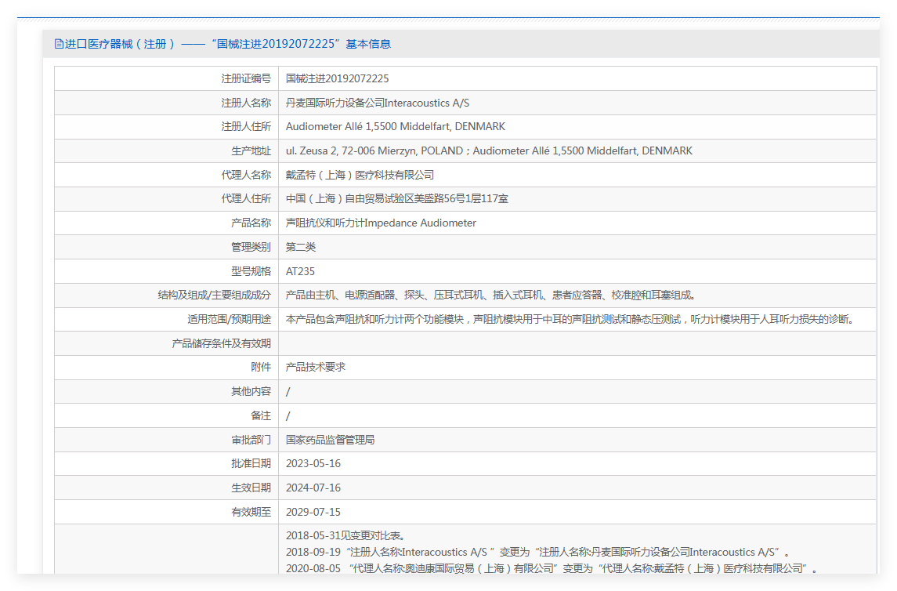This screenshot has width=897, height=591.
Task: Select registration number value 国械注进20192072225 in table
Action: pyautogui.click(x=337, y=78)
